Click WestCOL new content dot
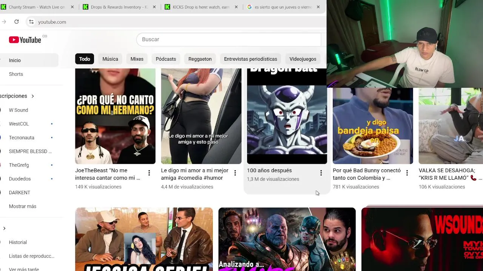Screen dimensions: 483x271 [52, 124]
